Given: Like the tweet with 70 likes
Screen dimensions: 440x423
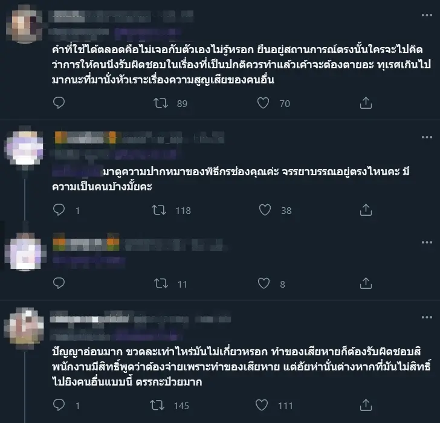Looking at the screenshot, I should 264,103.
